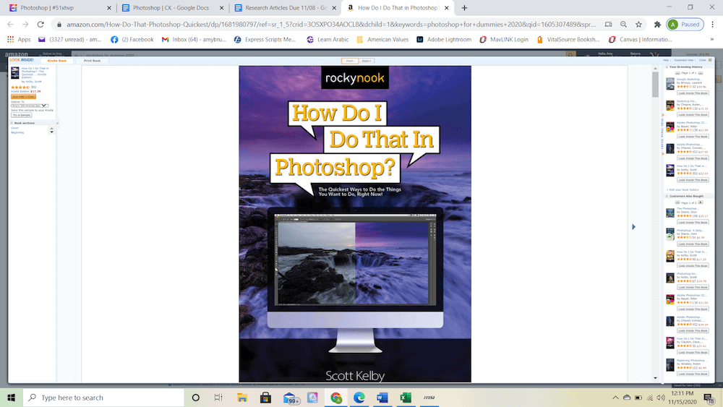Image resolution: width=723 pixels, height=407 pixels.
Task: Select the Kindle Book tab
Action: [x=56, y=61]
